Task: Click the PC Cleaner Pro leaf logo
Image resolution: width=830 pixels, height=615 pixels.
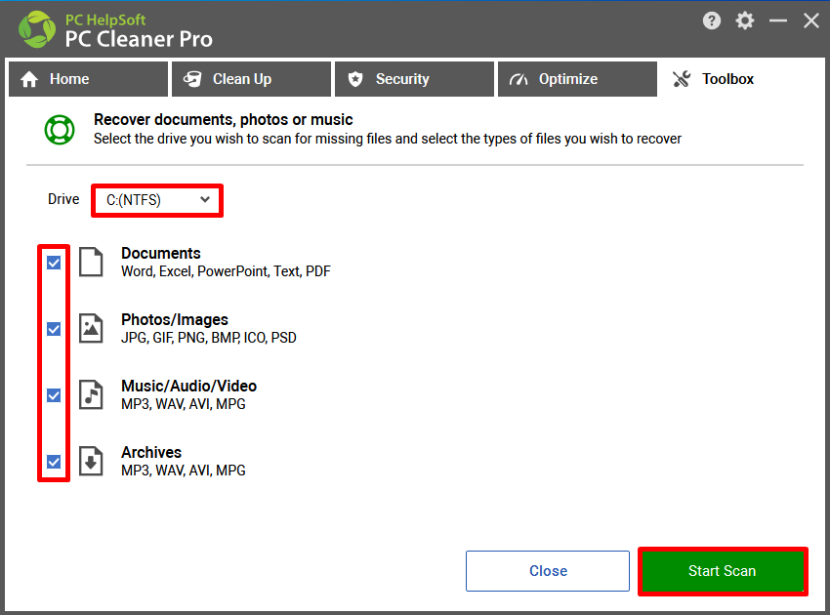Action: (37, 29)
